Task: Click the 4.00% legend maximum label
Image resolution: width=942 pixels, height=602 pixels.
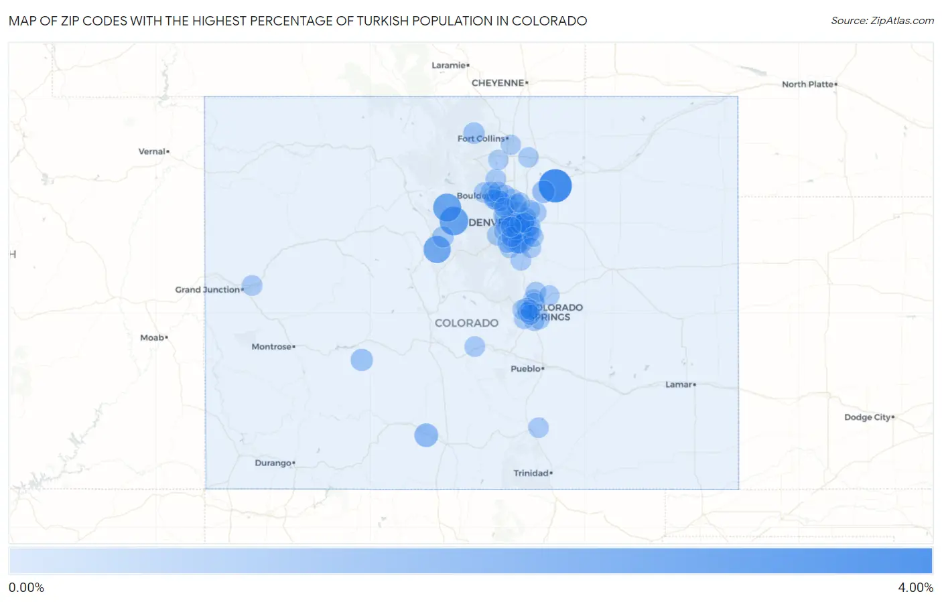Action: pos(915,587)
